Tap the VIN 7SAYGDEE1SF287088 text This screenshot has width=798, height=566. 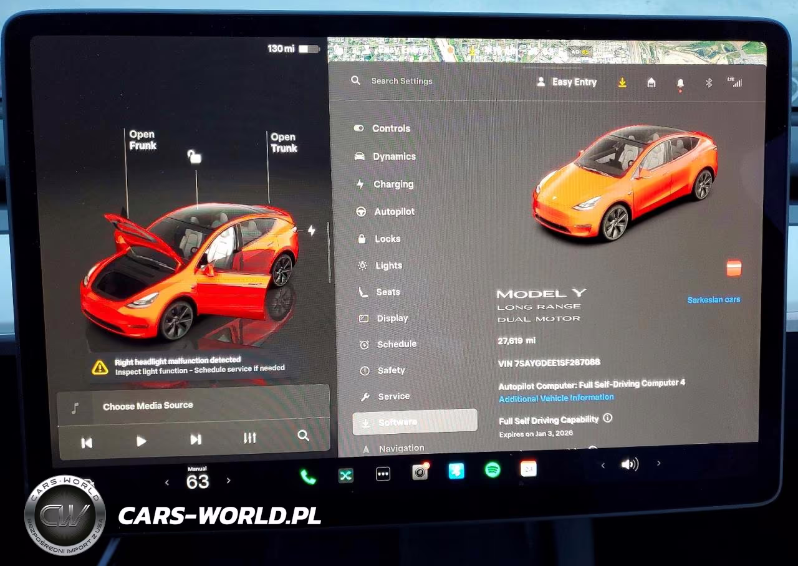[x=549, y=363]
